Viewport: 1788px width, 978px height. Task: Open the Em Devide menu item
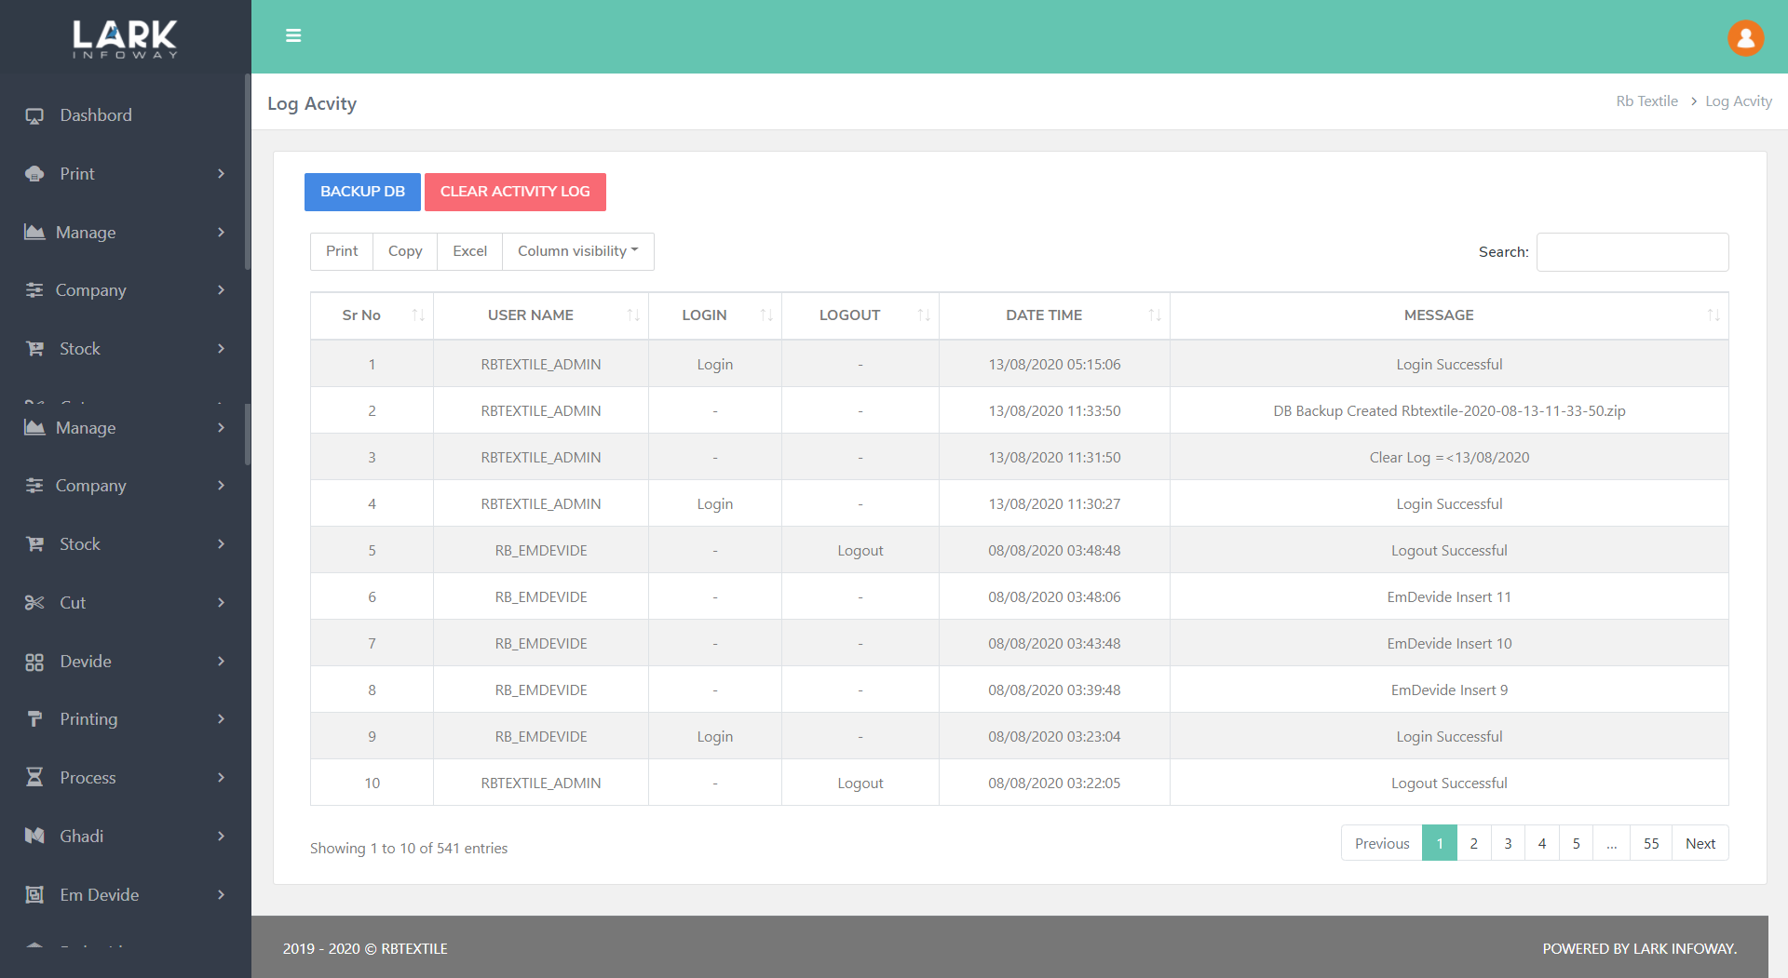tap(126, 894)
